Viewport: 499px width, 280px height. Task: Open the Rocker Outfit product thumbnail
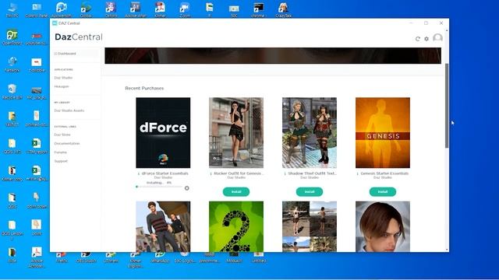pos(236,133)
